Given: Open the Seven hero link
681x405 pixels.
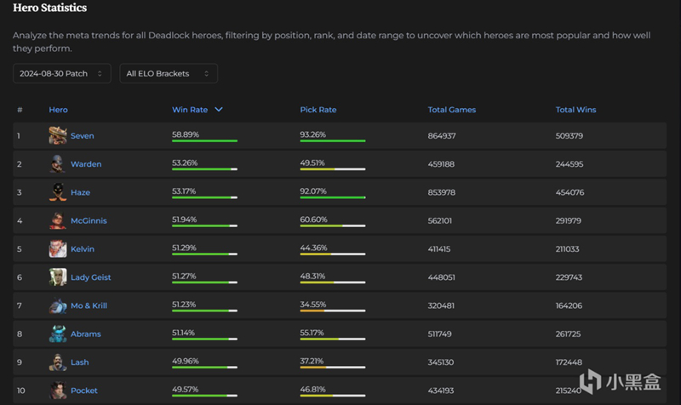Looking at the screenshot, I should click(x=82, y=135).
